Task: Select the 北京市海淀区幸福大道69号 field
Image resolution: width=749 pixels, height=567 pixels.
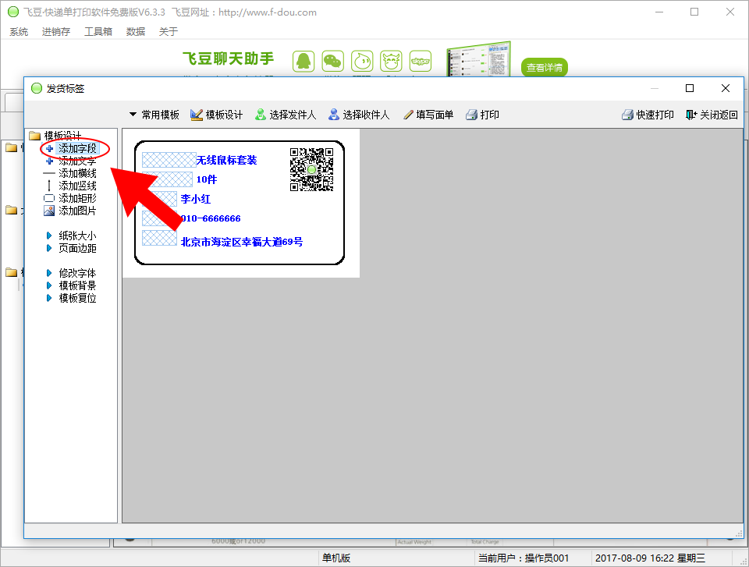Action: click(242, 242)
